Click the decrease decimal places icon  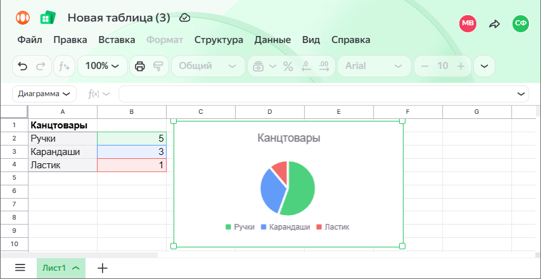click(307, 66)
